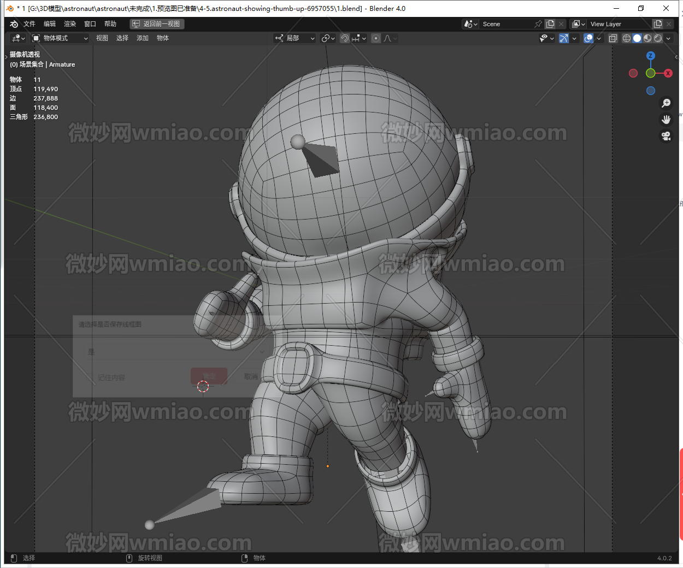This screenshot has height=568, width=683.
Task: Open the 物体模式 mode dropdown
Action: click(x=60, y=38)
